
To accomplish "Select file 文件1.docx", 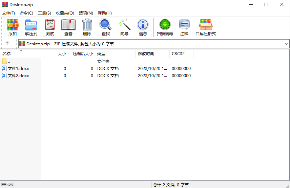I will (18, 69).
